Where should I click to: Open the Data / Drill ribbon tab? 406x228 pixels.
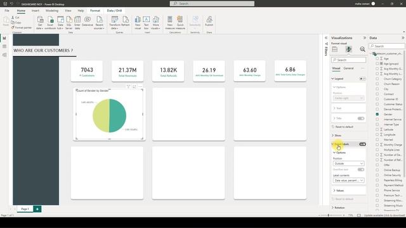pyautogui.click(x=114, y=11)
